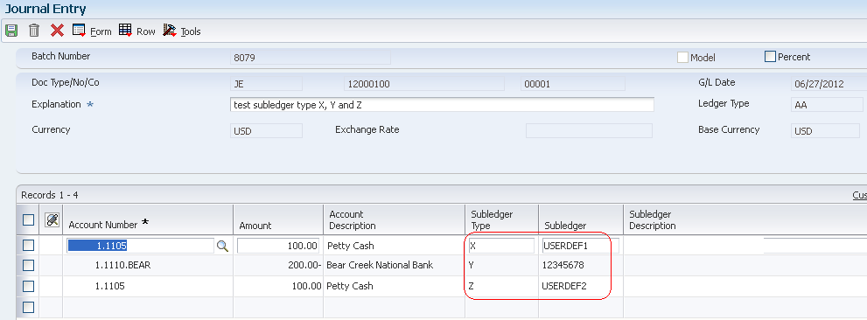
Task: Open the Row menu
Action: tap(146, 31)
